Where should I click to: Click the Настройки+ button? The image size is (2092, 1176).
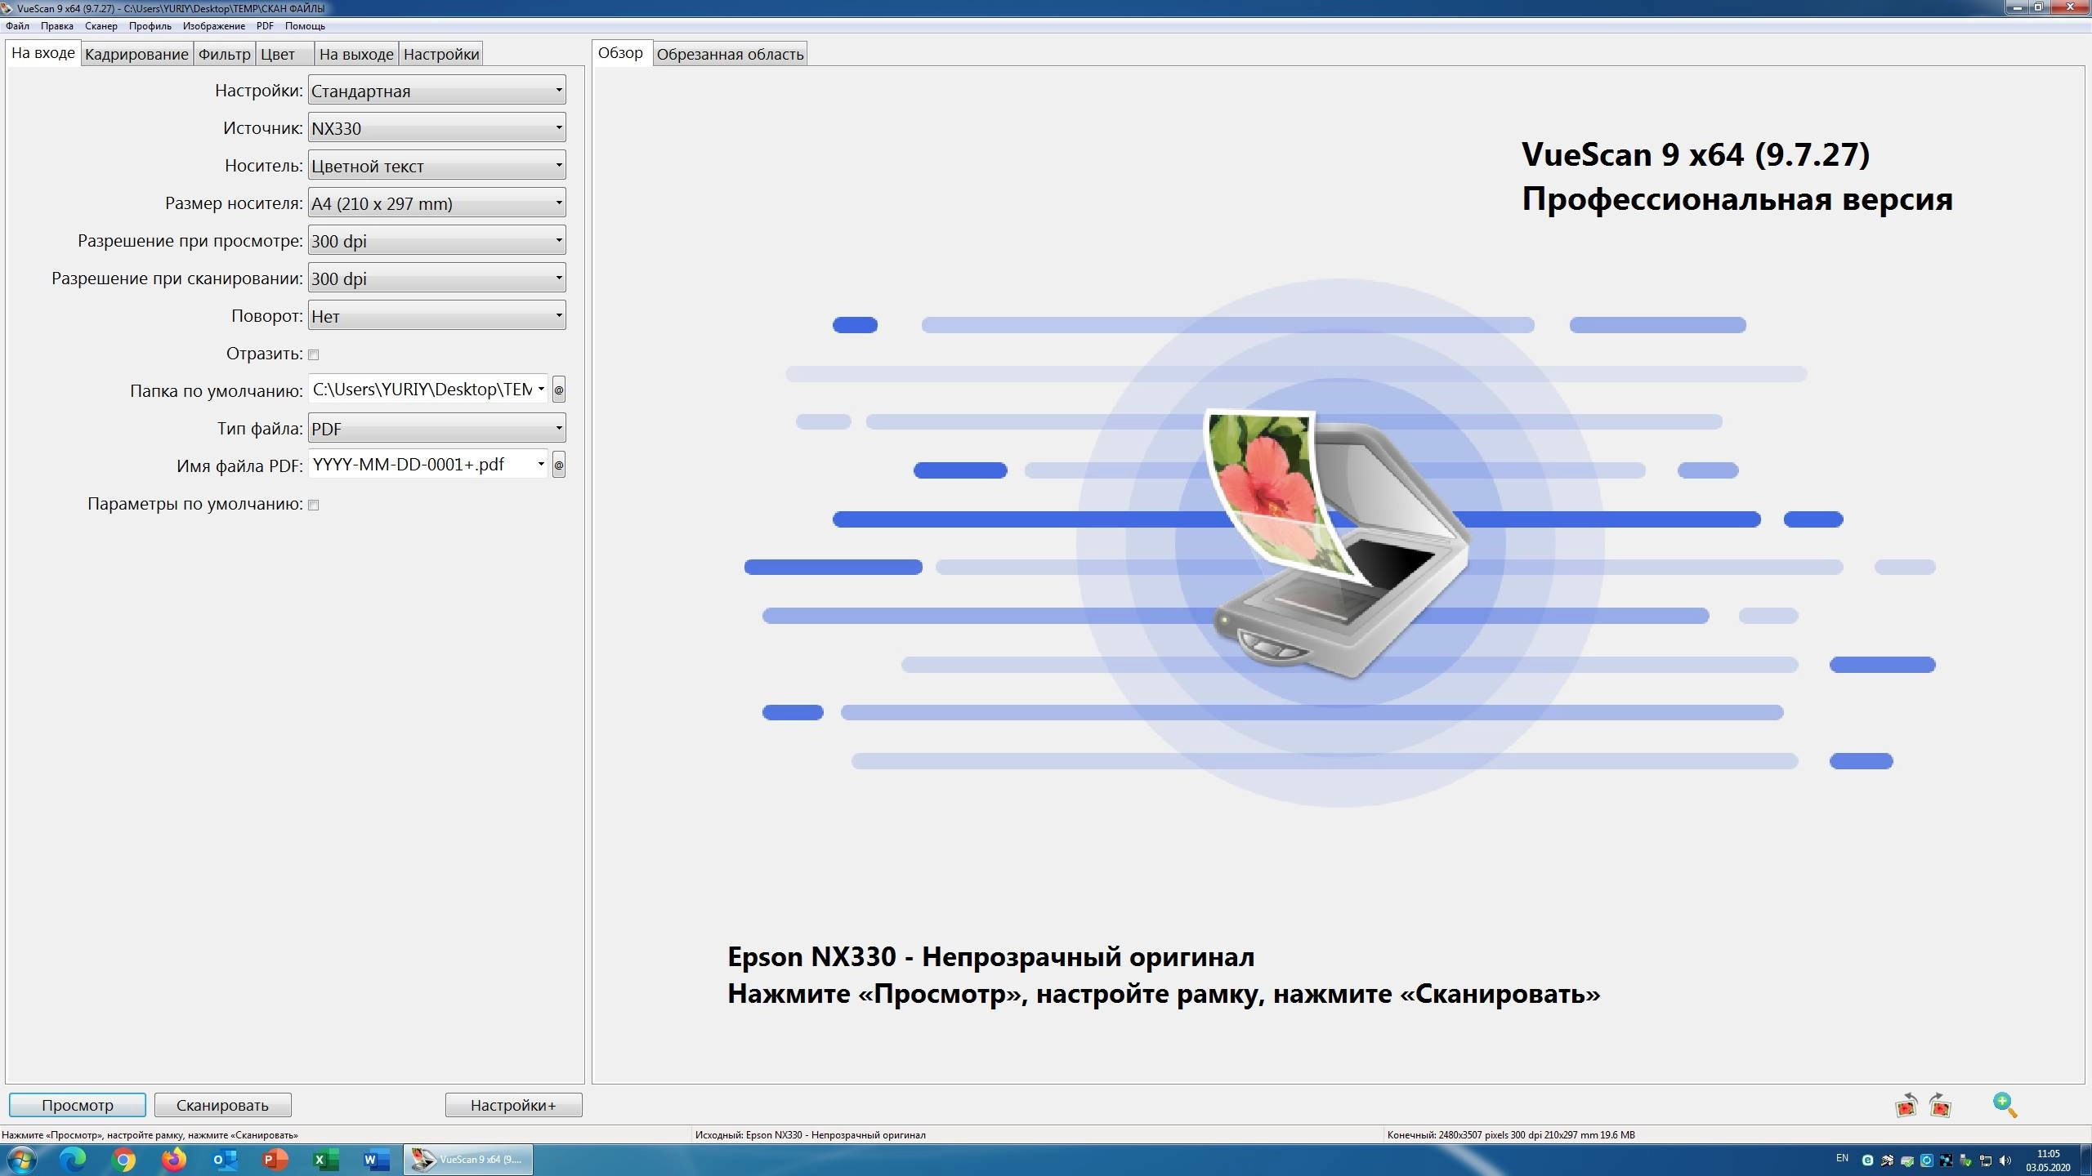point(513,1105)
